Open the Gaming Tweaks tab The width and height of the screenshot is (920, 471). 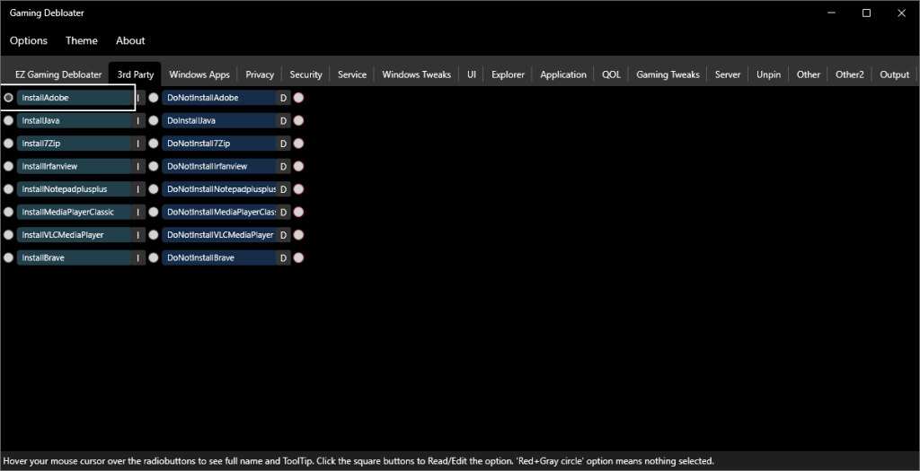[x=668, y=74]
